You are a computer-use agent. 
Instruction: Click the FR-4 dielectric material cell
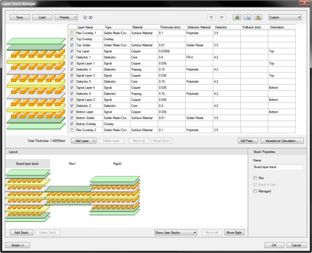coord(199,57)
